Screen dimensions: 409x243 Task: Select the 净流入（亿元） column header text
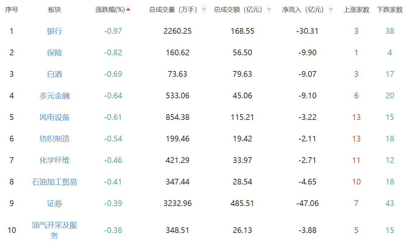[303, 10]
